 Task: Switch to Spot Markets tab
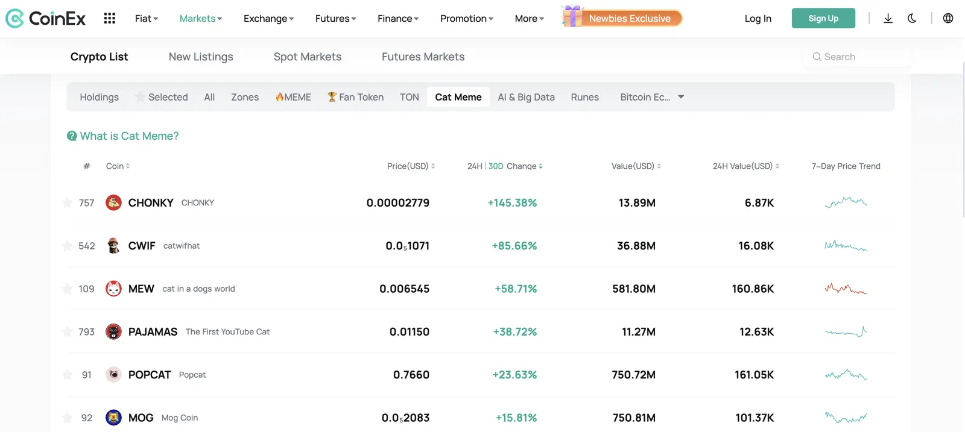point(308,57)
